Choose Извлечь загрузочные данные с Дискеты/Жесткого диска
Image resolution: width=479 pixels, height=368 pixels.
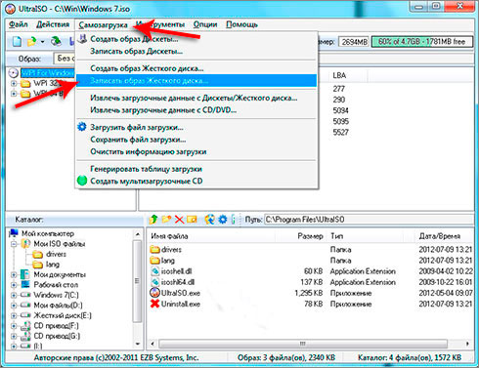(x=196, y=98)
